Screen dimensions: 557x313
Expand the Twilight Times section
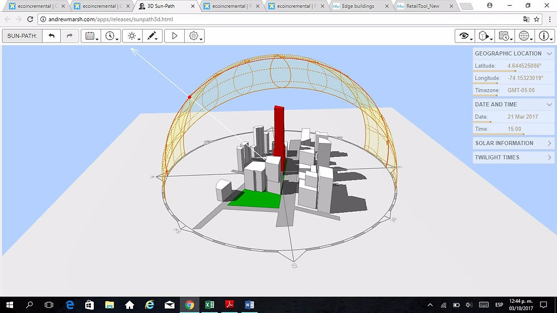pos(513,157)
